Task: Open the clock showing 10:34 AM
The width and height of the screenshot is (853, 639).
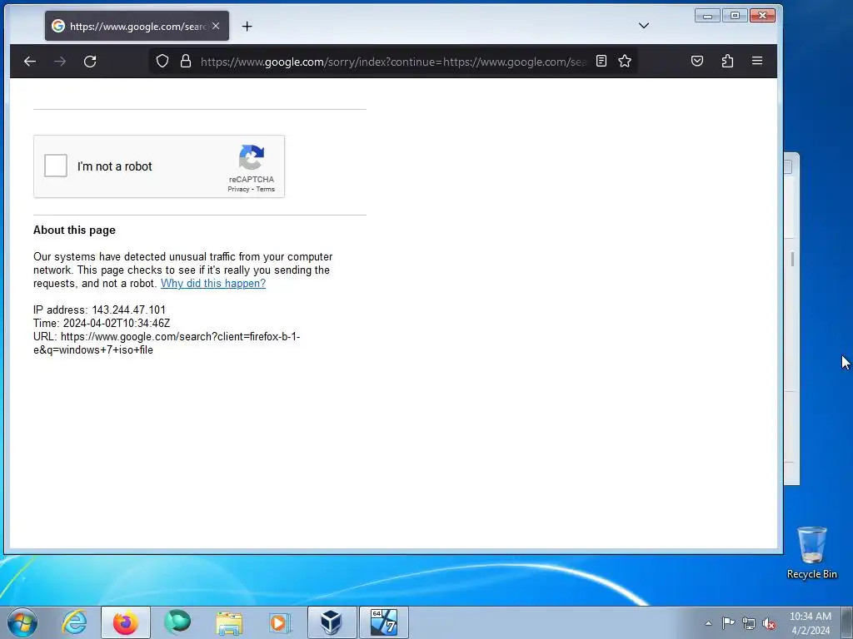Action: pos(810,622)
